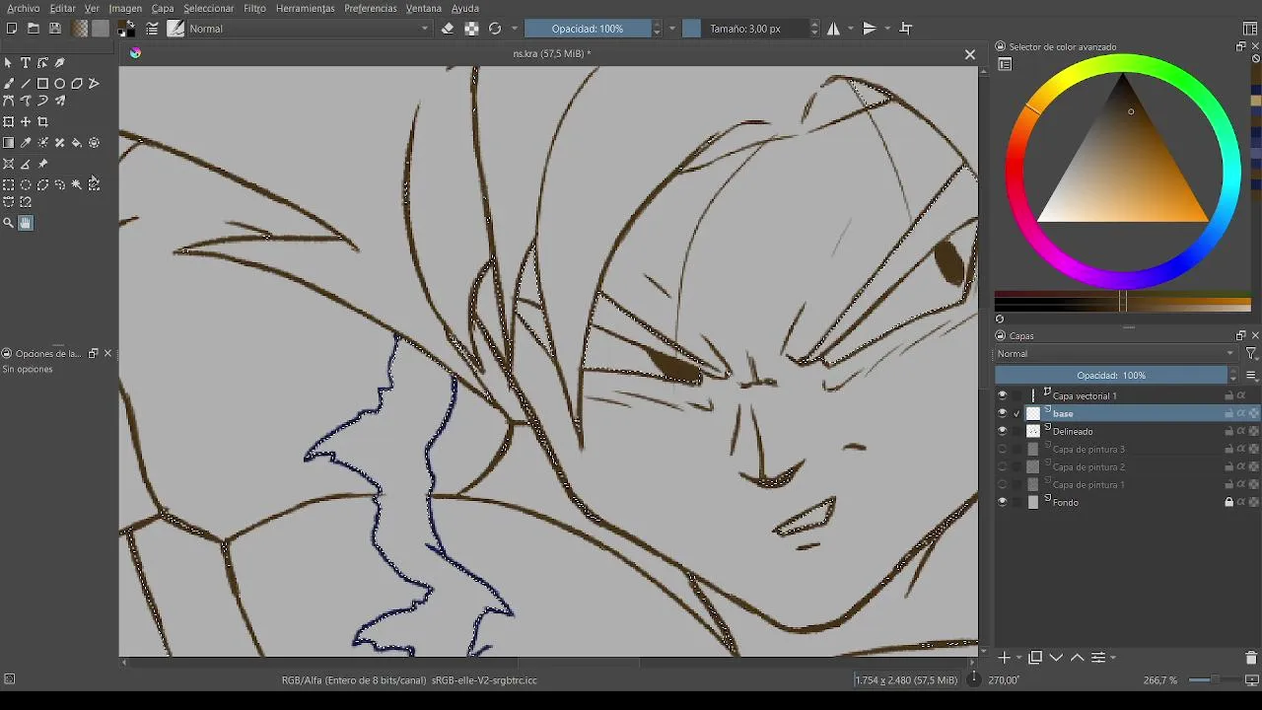This screenshot has width=1262, height=710.
Task: Delete layer with trash button
Action: (1251, 658)
